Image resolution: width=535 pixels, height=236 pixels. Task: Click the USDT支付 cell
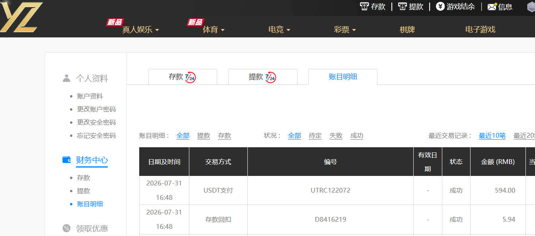218,190
